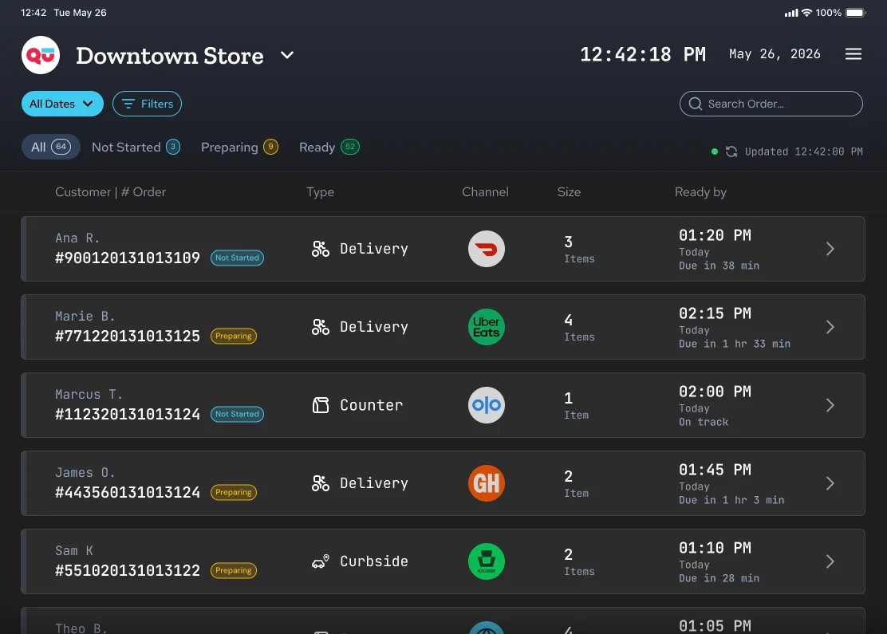Open the hamburger menu icon
The width and height of the screenshot is (887, 634).
coord(853,54)
